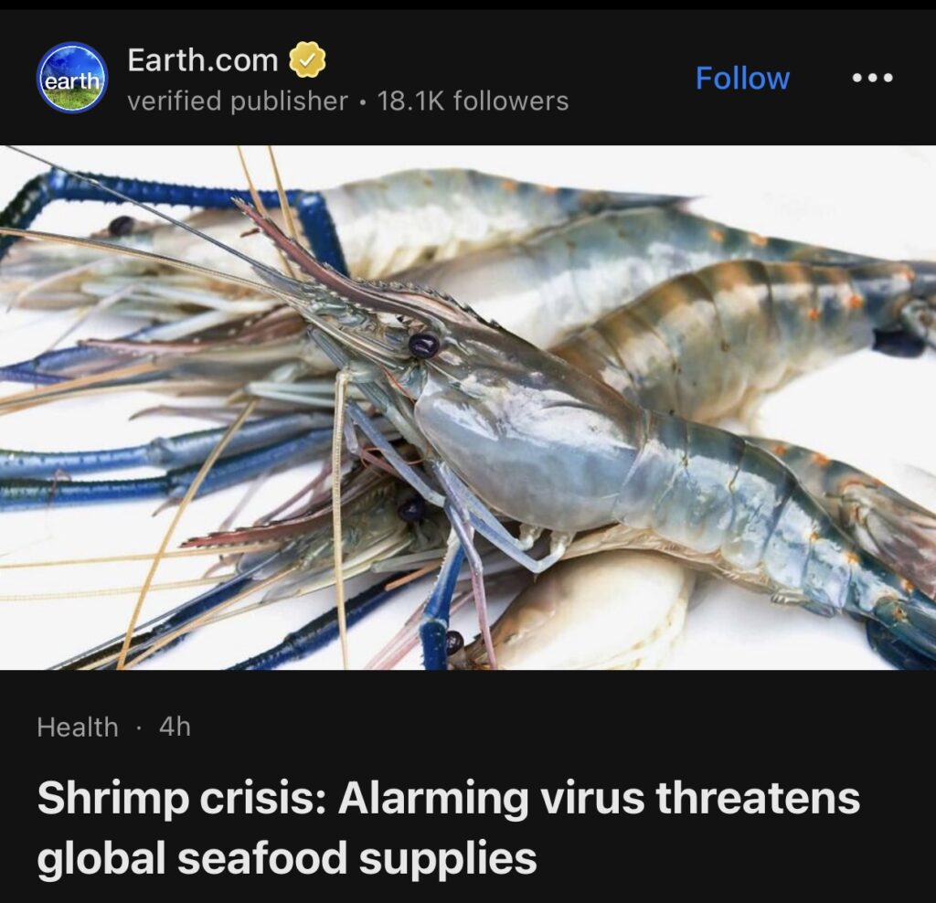Tap the central shrimp's dark eye in photo
Viewport: 936px width, 903px height.
tap(424, 345)
